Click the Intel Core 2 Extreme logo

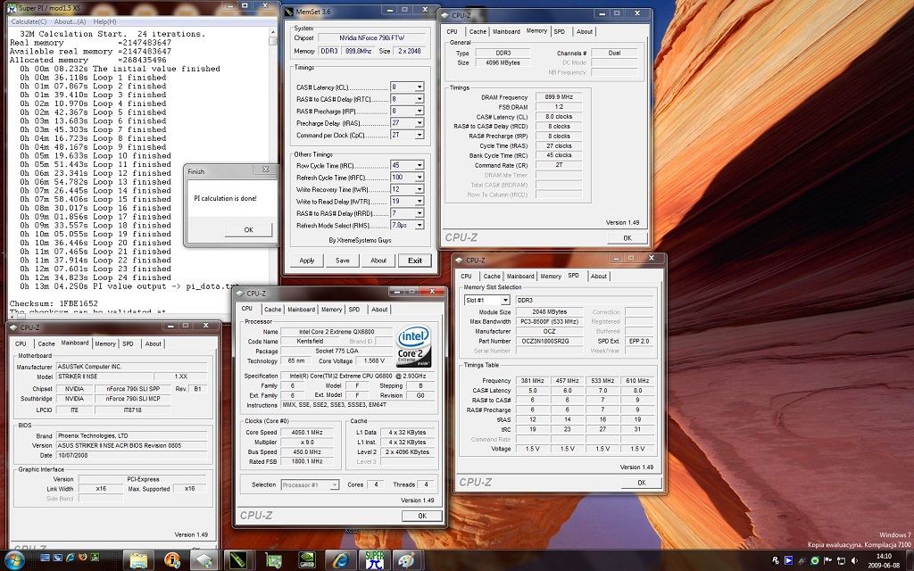(x=414, y=345)
